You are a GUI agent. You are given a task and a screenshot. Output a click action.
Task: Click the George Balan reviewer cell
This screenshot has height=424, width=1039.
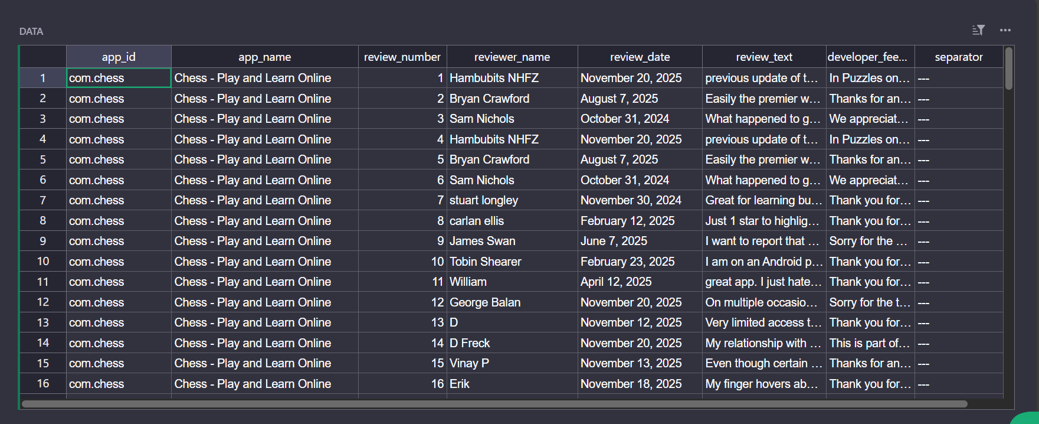point(512,302)
